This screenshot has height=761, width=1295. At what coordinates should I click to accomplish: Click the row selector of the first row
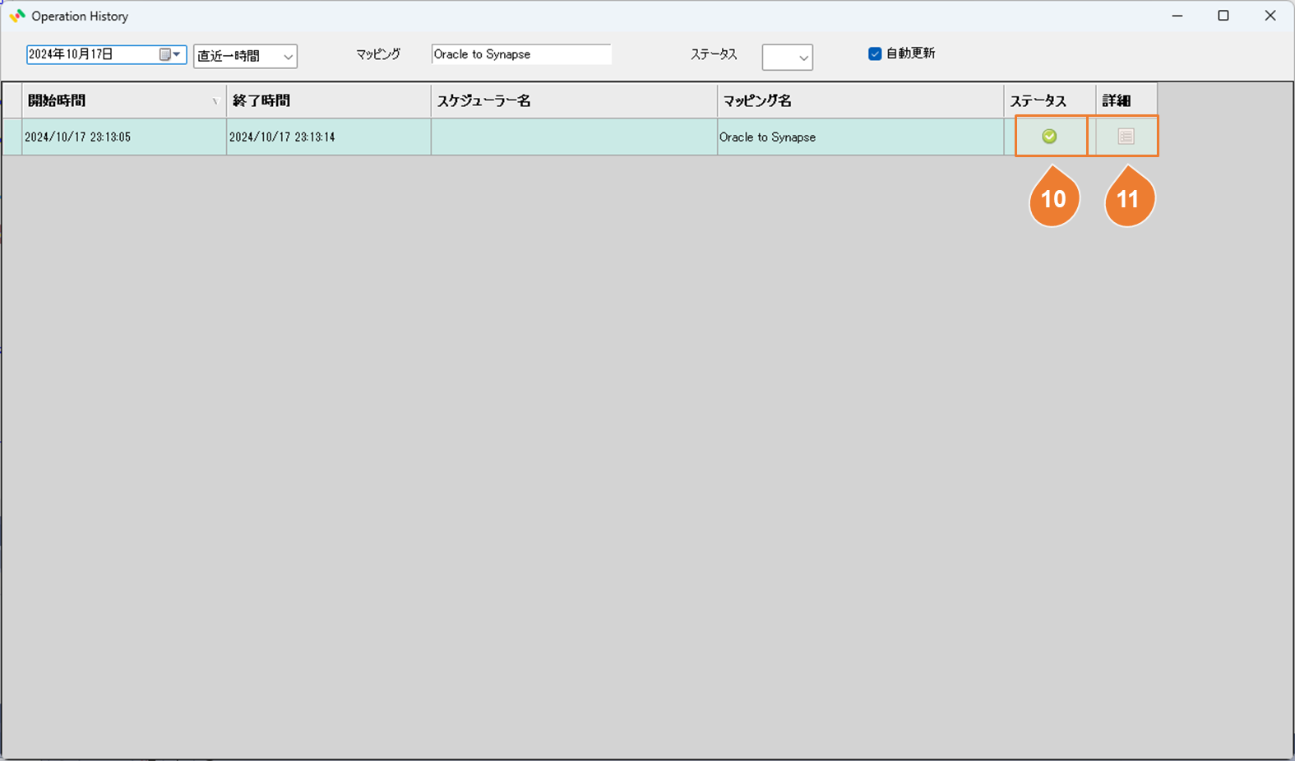click(x=12, y=137)
